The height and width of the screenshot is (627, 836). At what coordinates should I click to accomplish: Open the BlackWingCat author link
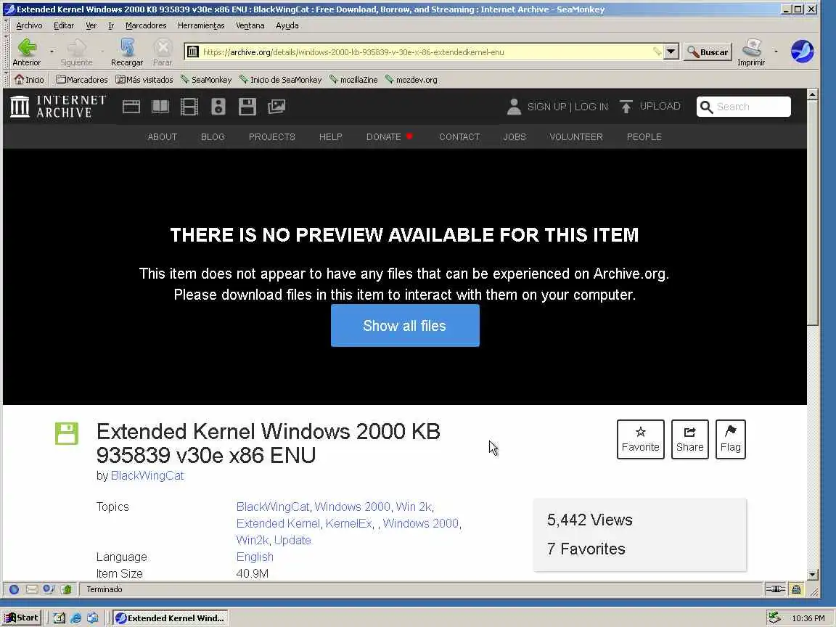pos(147,475)
